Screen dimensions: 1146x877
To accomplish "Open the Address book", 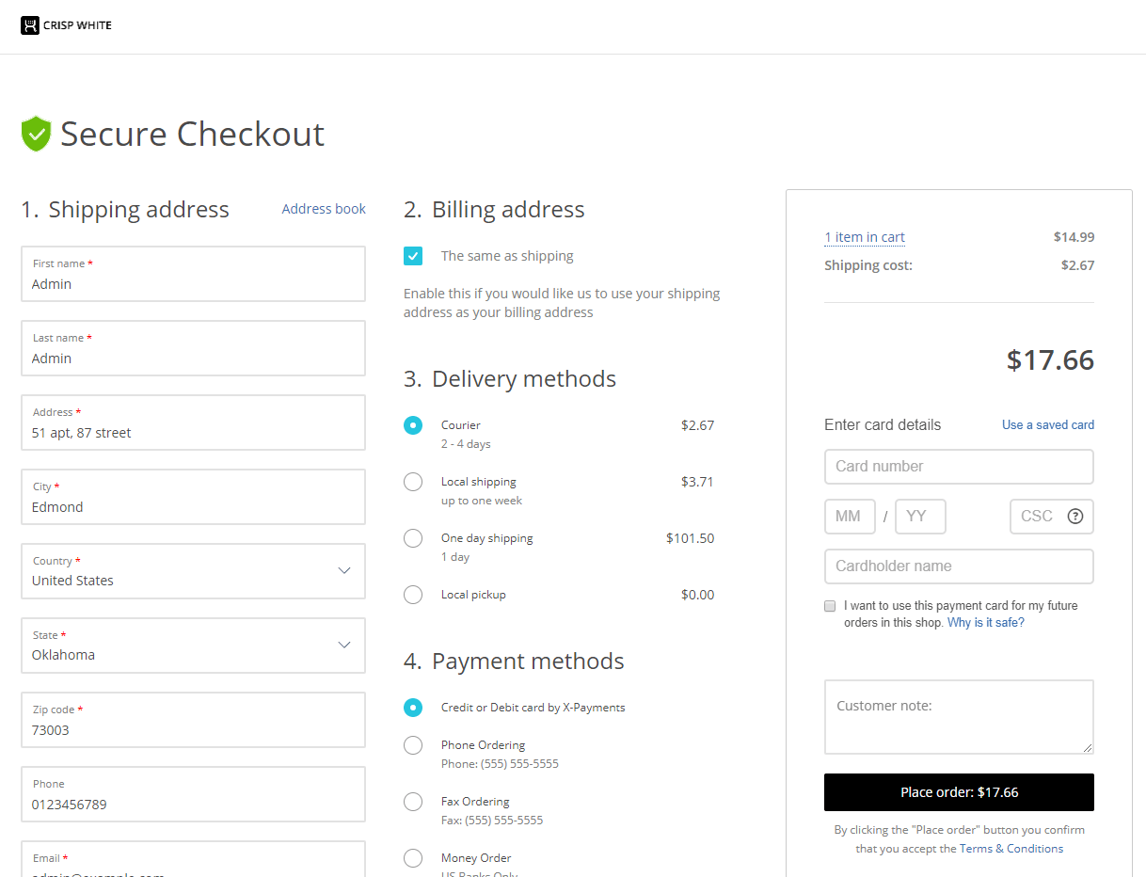I will click(x=323, y=209).
